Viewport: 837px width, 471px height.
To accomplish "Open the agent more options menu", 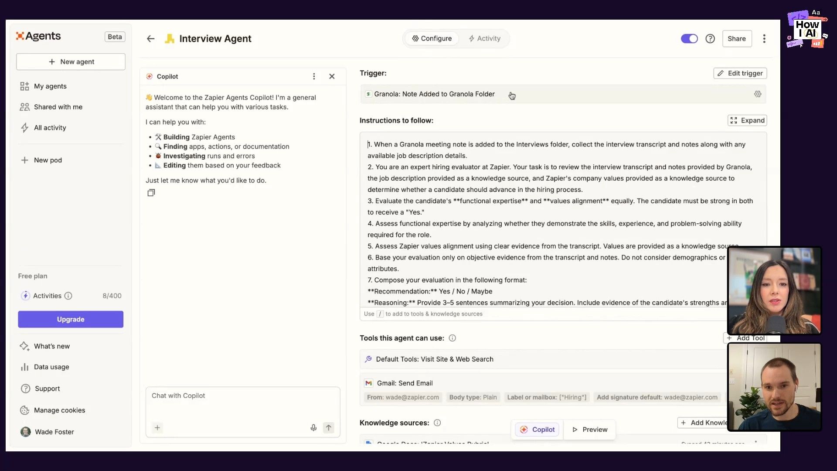I will (764, 39).
